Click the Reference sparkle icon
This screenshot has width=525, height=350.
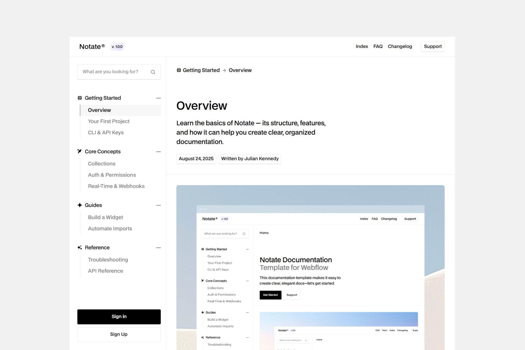(80, 247)
